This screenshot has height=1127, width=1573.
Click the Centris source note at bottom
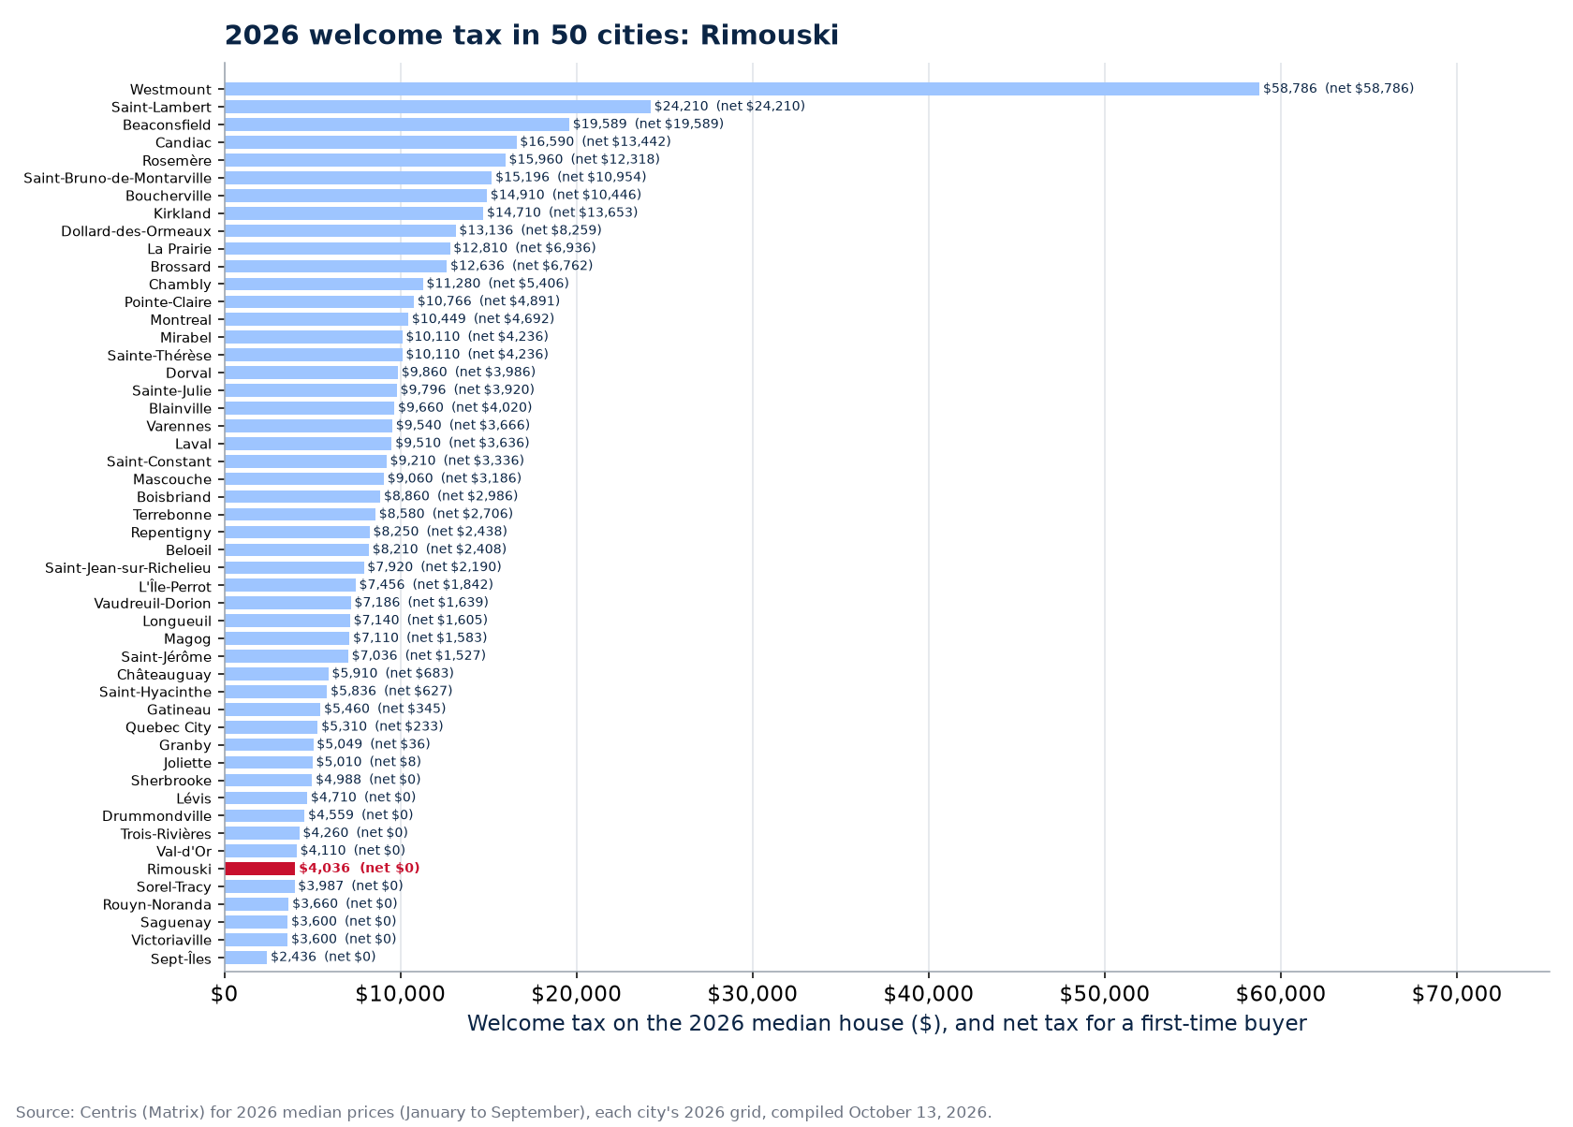pyautogui.click(x=504, y=1112)
